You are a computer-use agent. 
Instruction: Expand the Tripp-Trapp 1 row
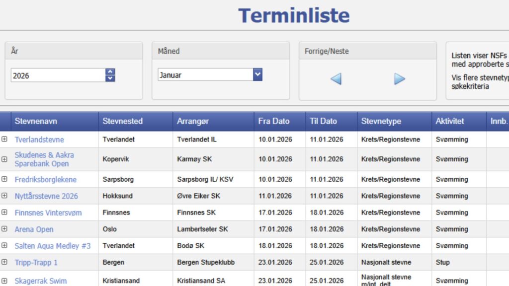[4, 262]
